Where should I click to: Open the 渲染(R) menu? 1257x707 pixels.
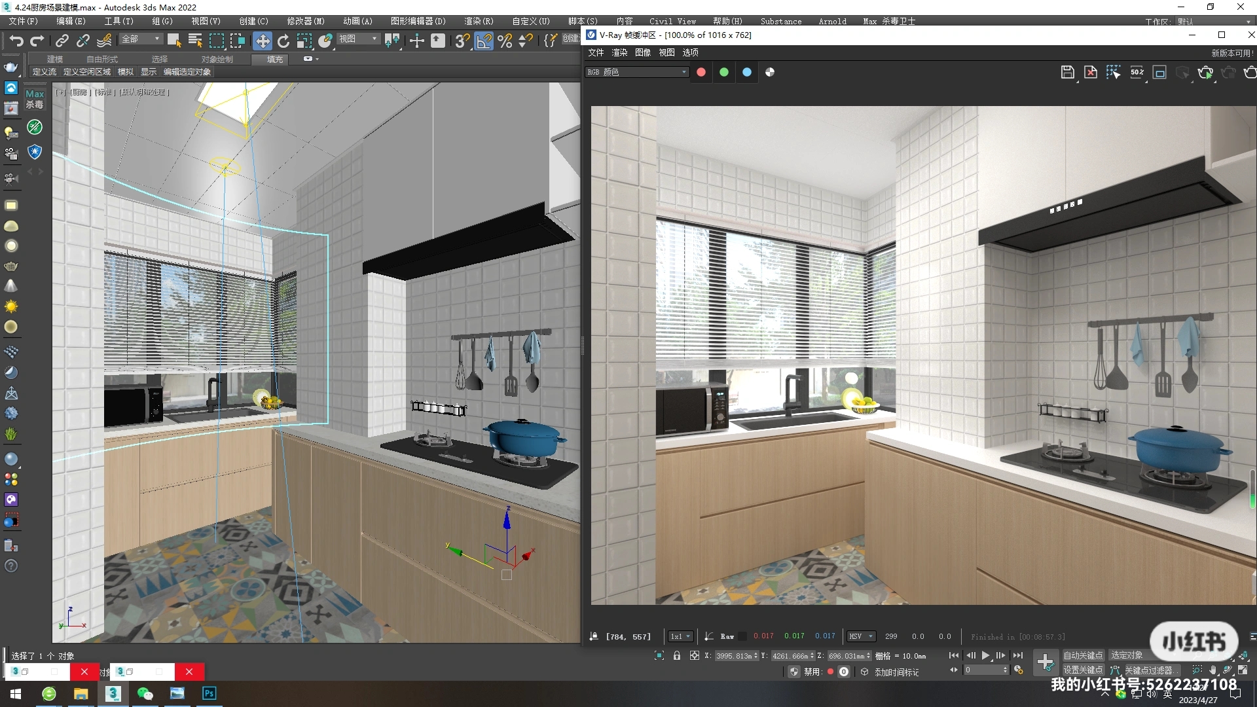(478, 21)
